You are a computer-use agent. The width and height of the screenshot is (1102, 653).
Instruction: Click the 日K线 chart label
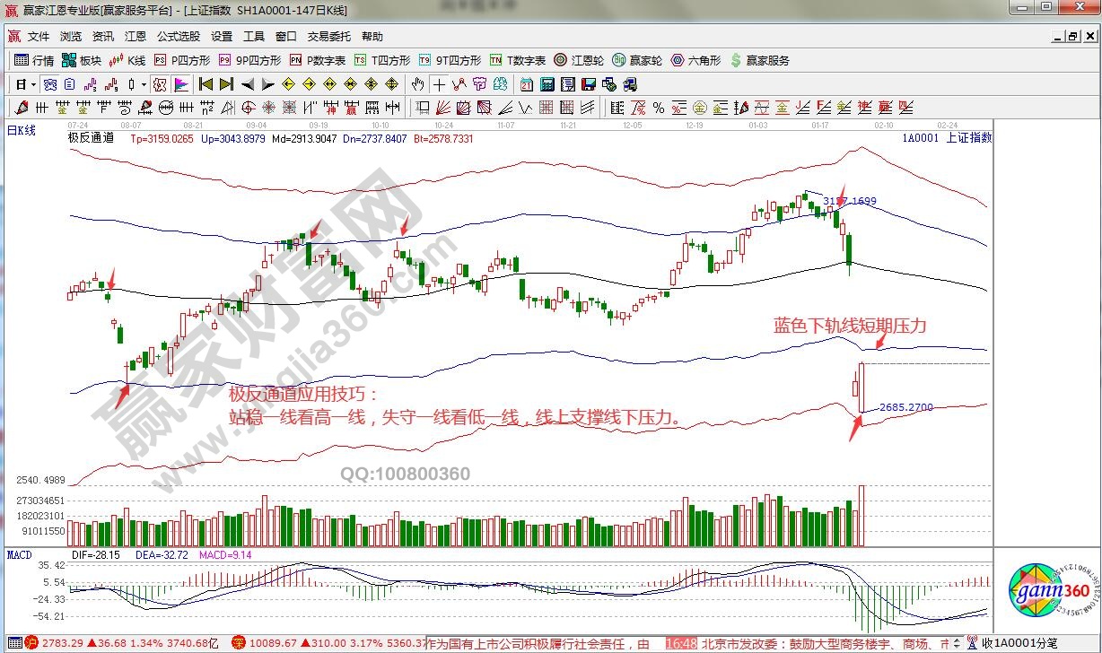coord(22,131)
